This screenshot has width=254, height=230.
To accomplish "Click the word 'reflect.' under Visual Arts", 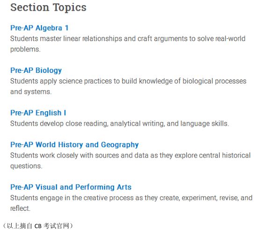I will coord(20,208).
